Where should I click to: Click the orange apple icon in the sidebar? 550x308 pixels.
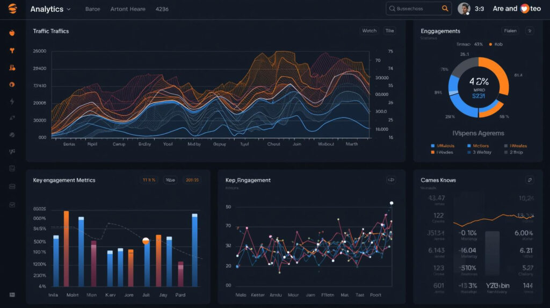(x=12, y=33)
